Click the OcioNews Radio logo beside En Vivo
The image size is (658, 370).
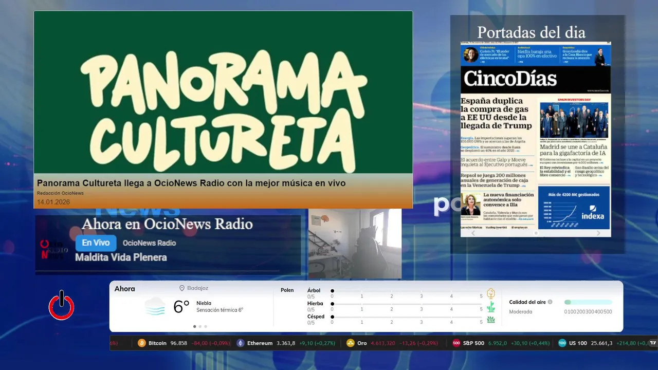tap(54, 250)
